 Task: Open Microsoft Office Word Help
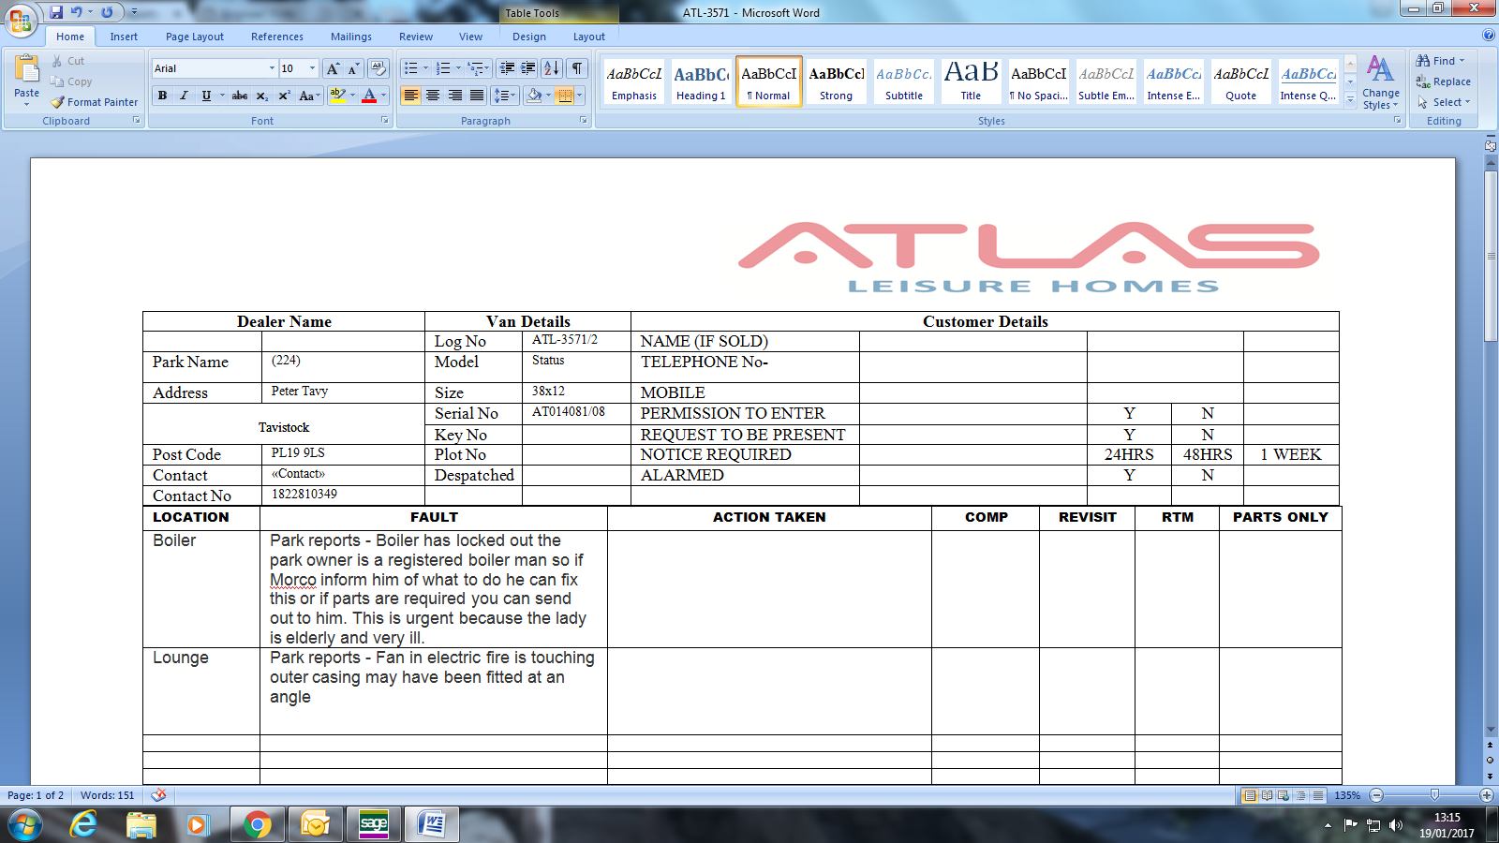pyautogui.click(x=1489, y=36)
